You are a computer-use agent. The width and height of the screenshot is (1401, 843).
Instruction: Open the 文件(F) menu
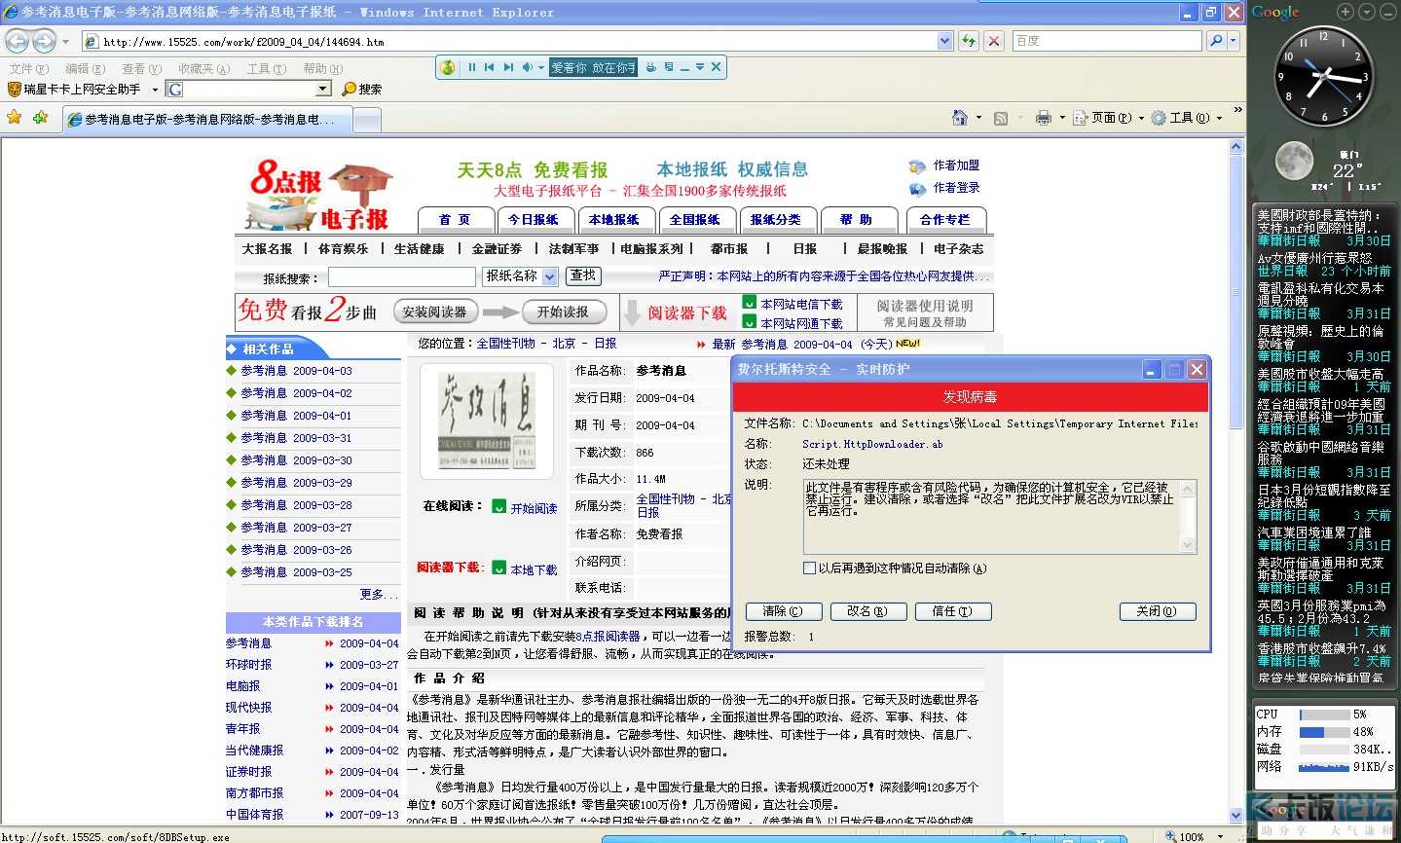pyautogui.click(x=28, y=69)
